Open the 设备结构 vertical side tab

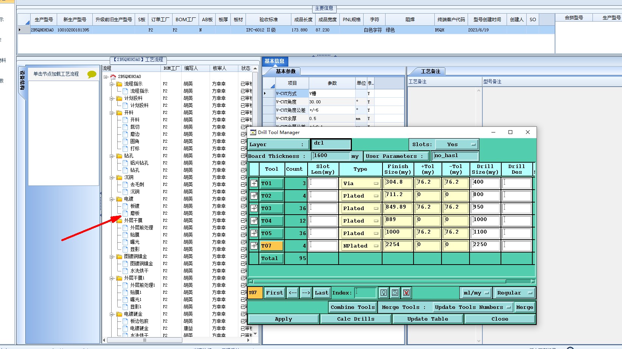(x=22, y=81)
